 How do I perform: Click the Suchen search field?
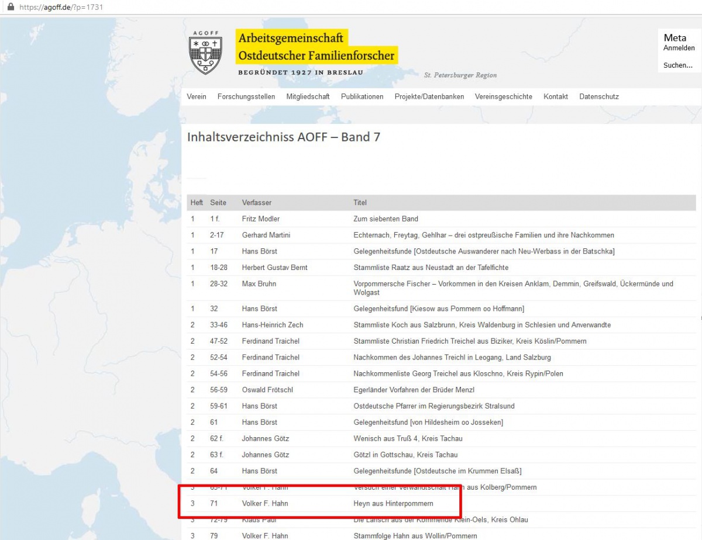point(677,65)
